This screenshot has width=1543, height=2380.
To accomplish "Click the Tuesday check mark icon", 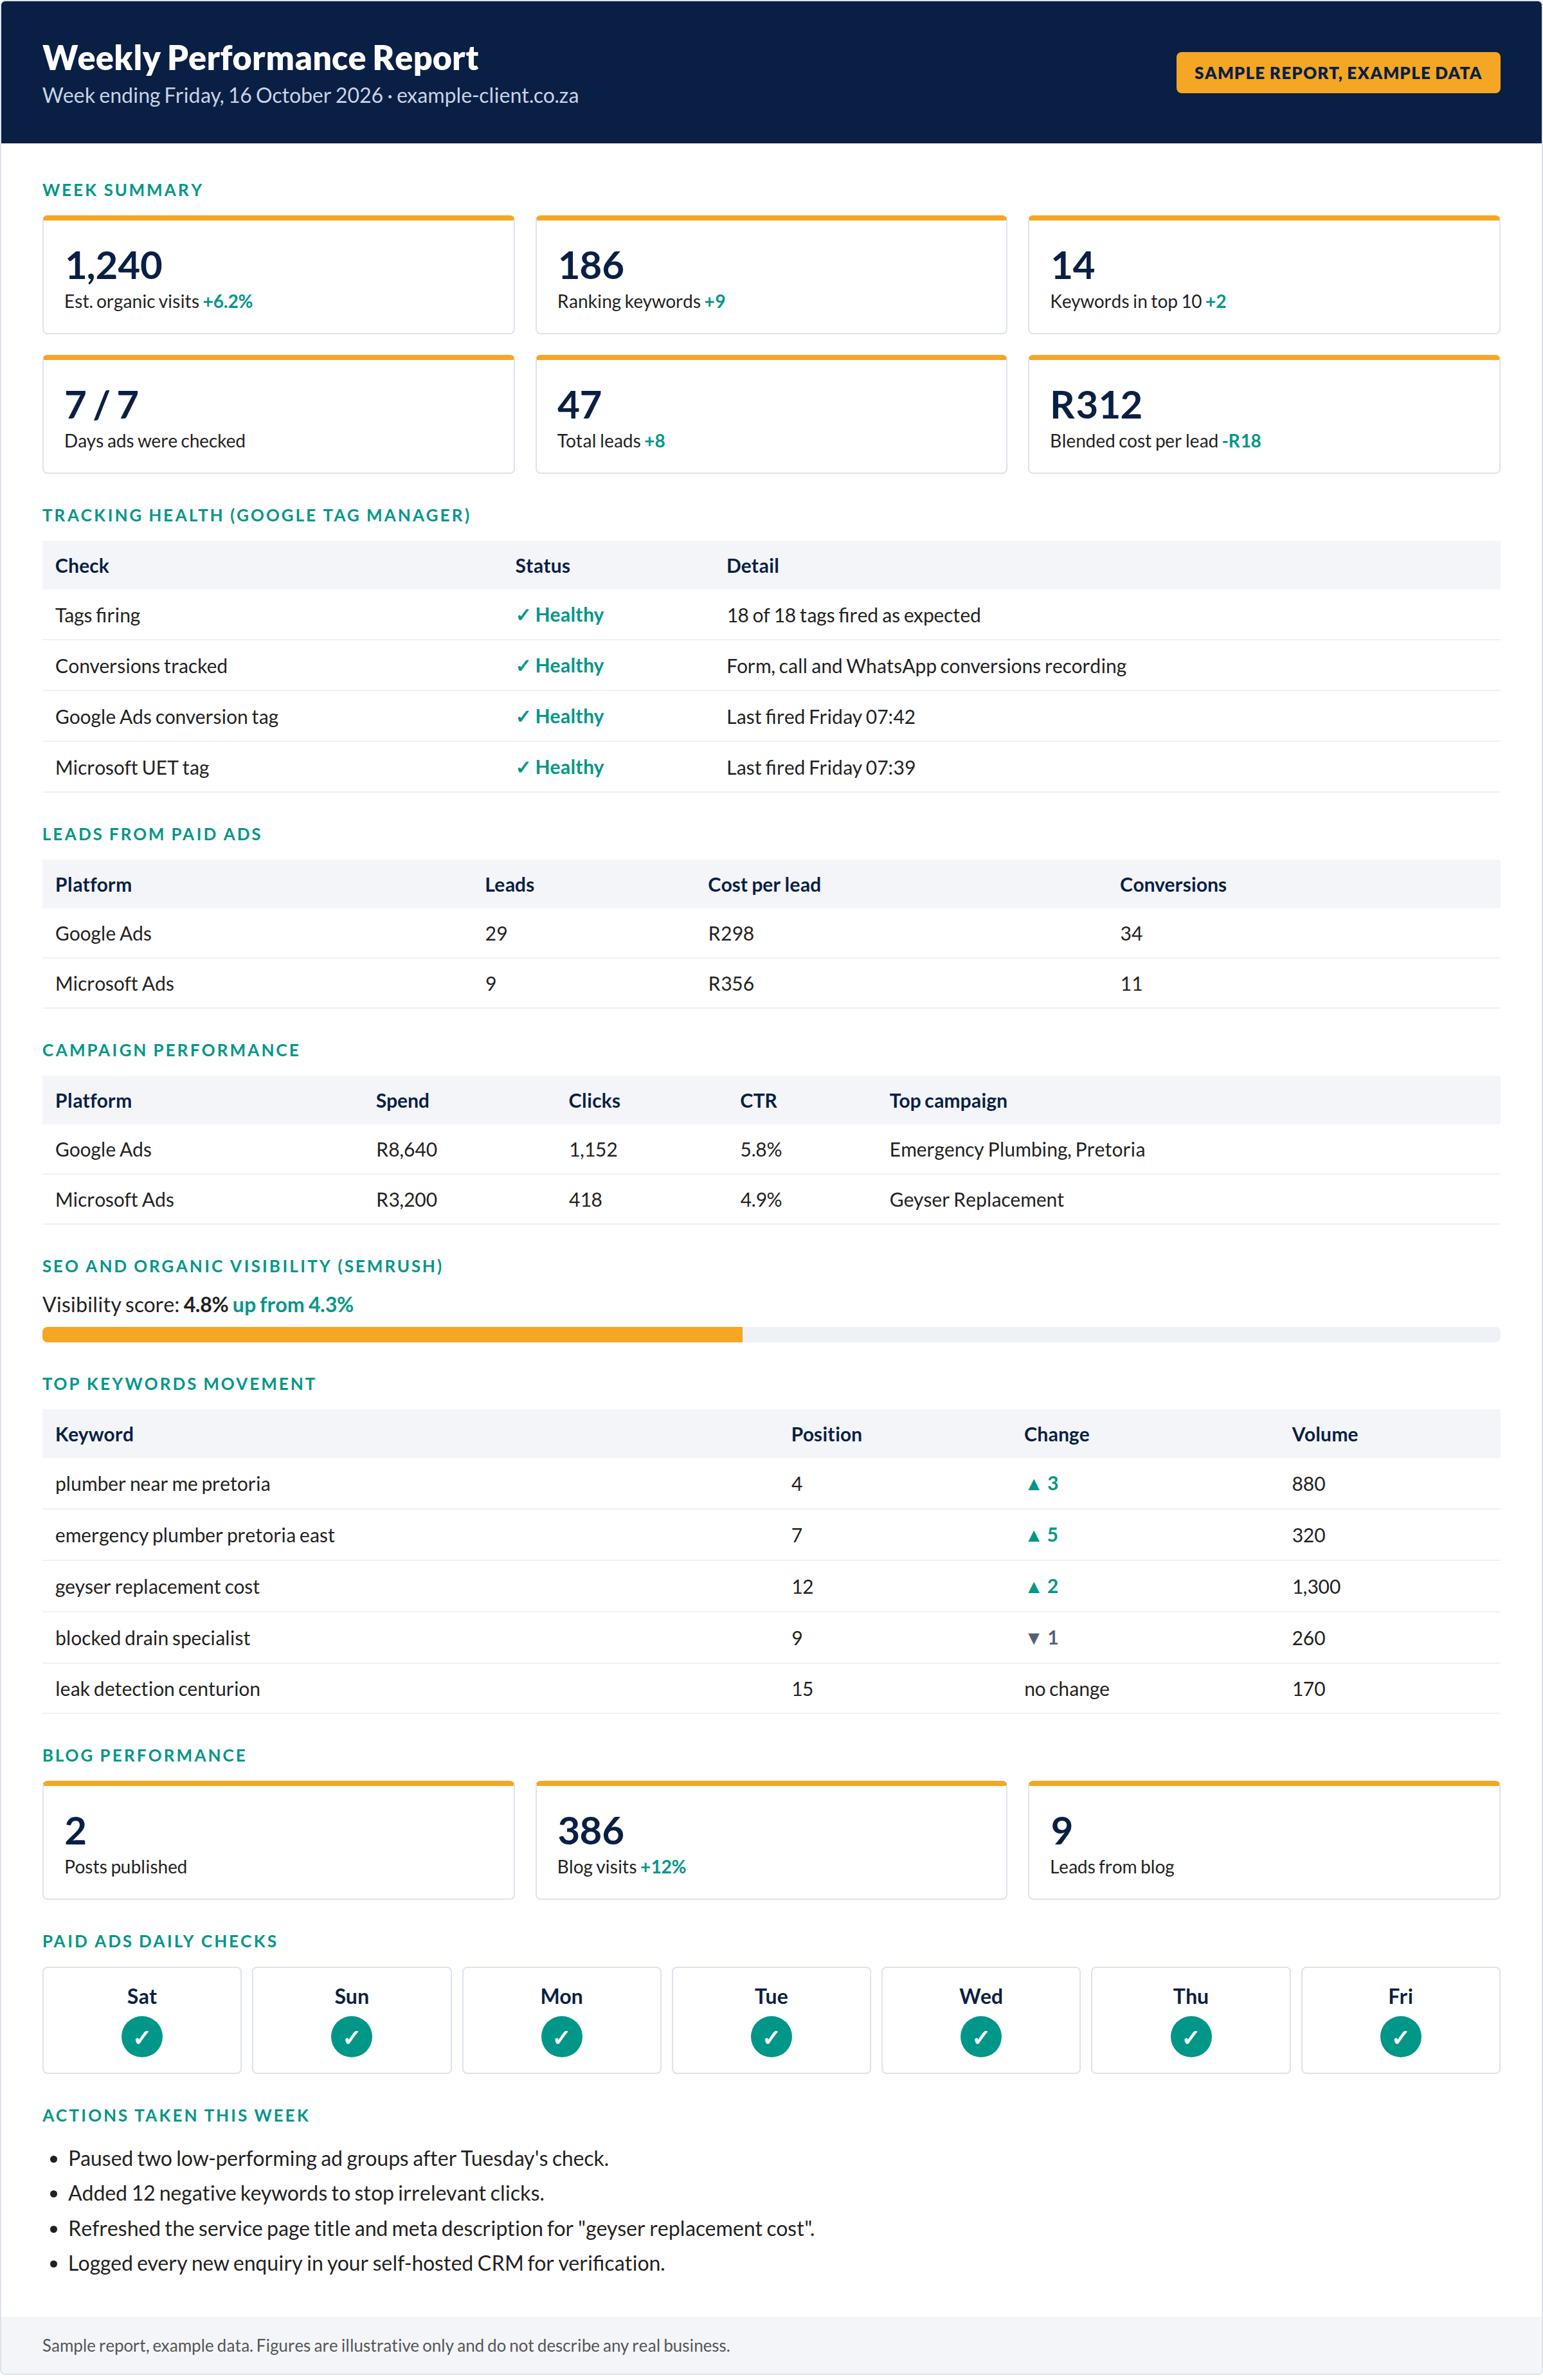I will click(771, 2037).
